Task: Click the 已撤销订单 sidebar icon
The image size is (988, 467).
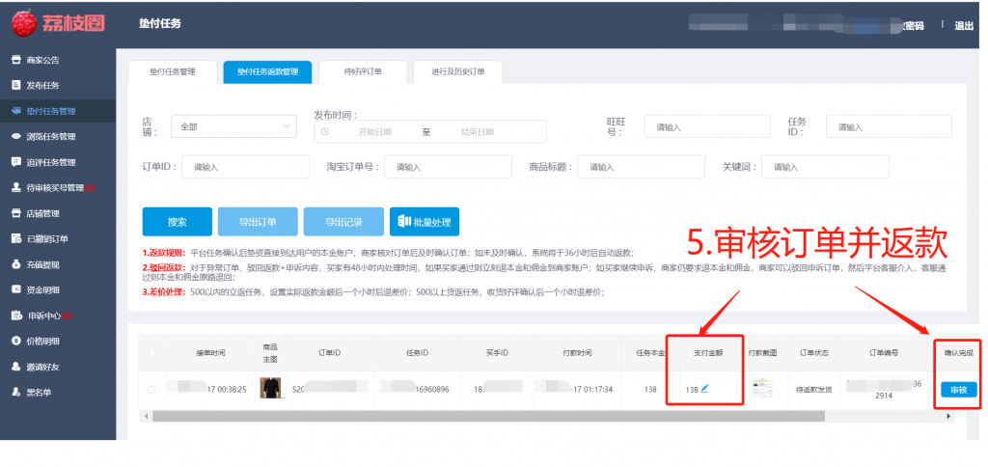Action: [x=16, y=239]
